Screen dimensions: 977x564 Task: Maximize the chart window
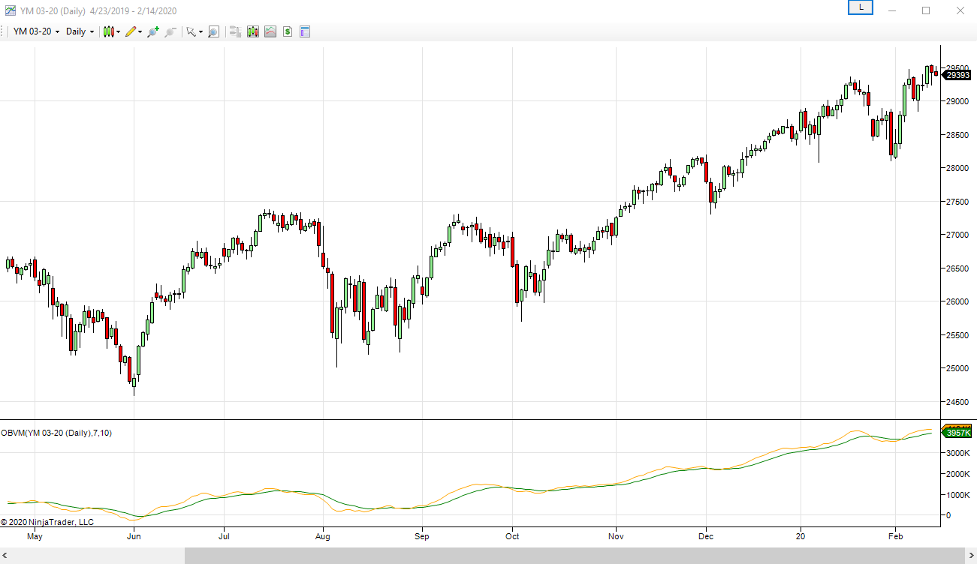(926, 10)
